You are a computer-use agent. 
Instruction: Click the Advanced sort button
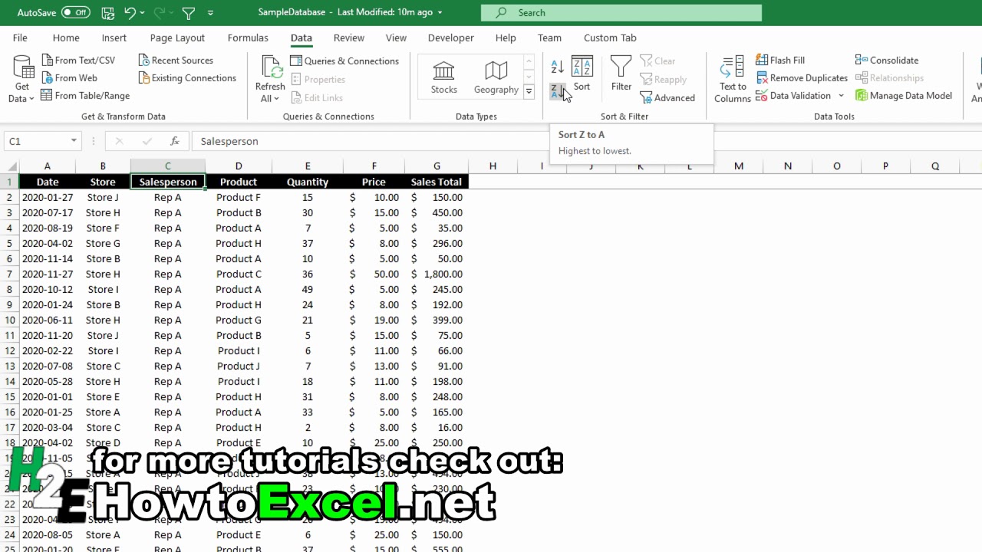coord(668,97)
